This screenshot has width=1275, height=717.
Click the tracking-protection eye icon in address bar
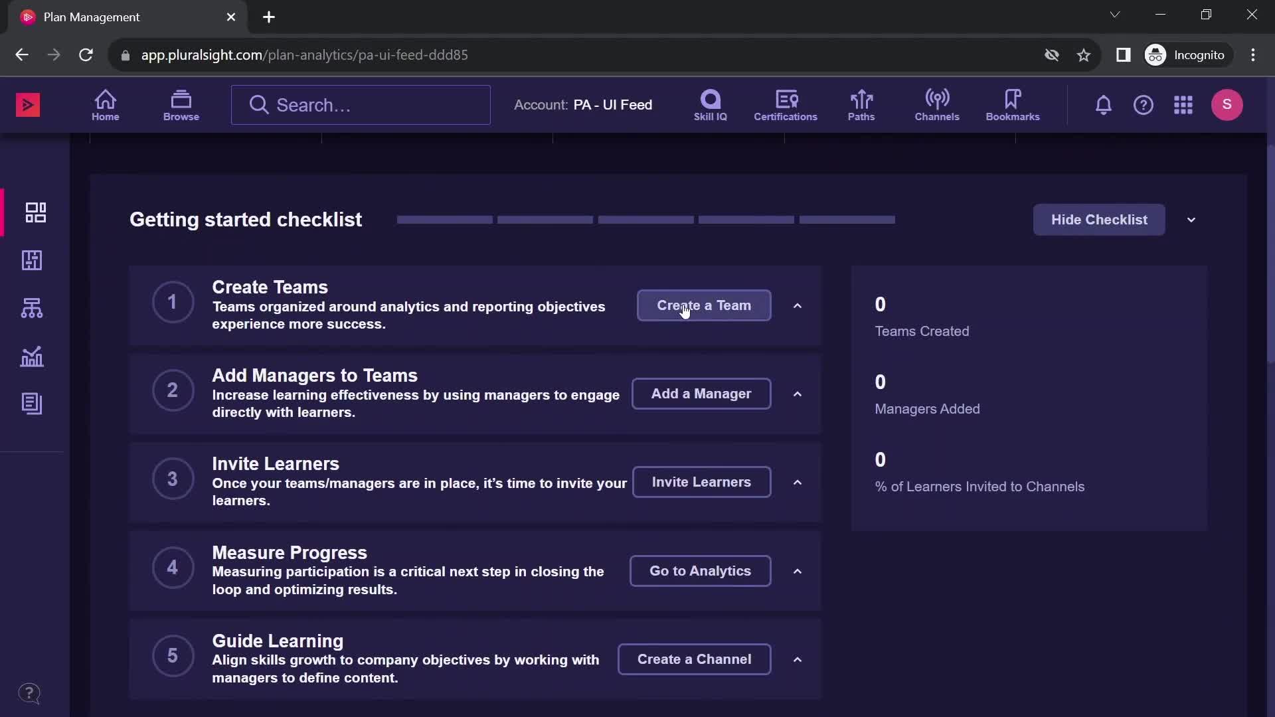[1052, 55]
